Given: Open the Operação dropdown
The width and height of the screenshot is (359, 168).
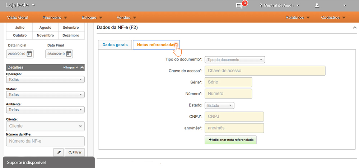Looking at the screenshot, I should tap(45, 80).
